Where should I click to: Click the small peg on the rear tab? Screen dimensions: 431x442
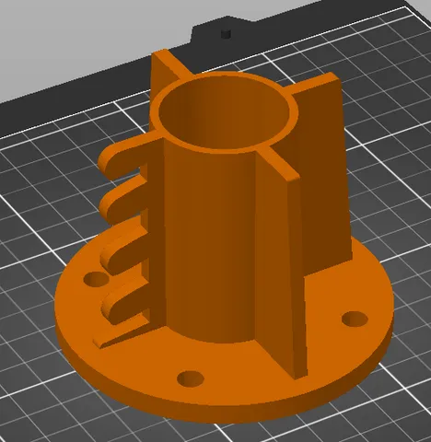[x=227, y=33]
